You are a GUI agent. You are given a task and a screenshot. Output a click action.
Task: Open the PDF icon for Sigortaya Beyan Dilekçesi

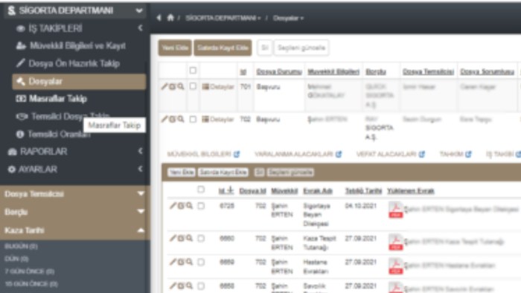tap(395, 210)
